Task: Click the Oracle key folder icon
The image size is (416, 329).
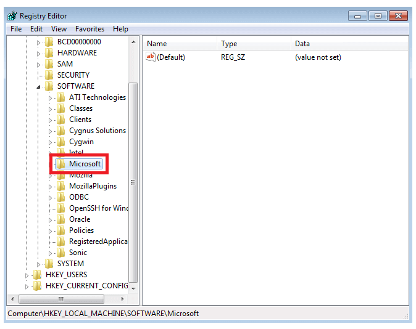Action: [x=60, y=219]
